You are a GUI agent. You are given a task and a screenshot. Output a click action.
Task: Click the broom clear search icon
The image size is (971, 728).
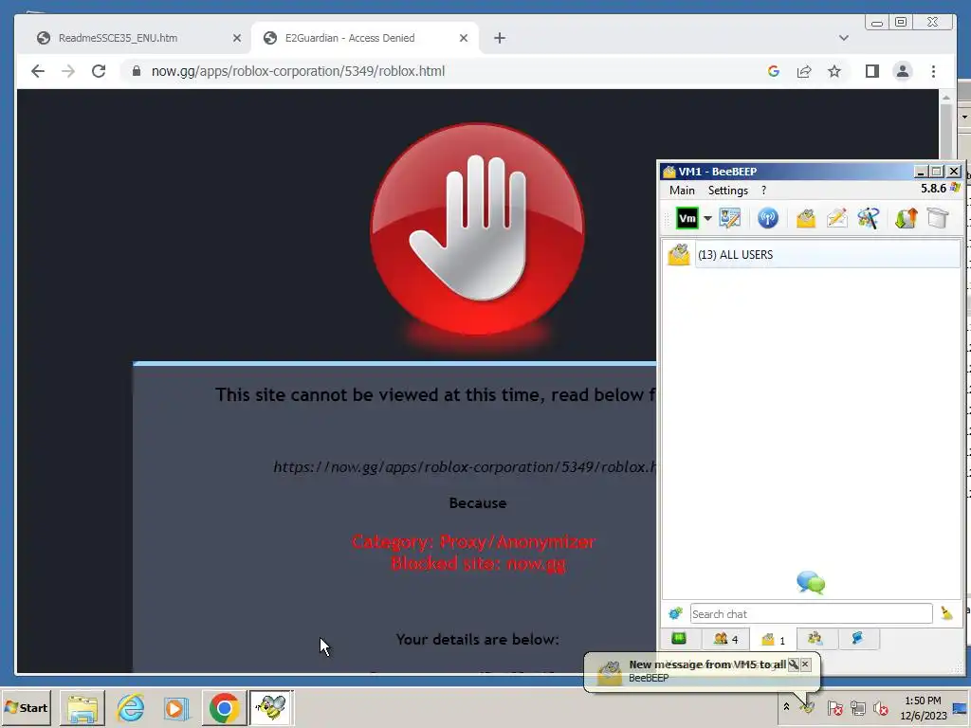point(946,613)
